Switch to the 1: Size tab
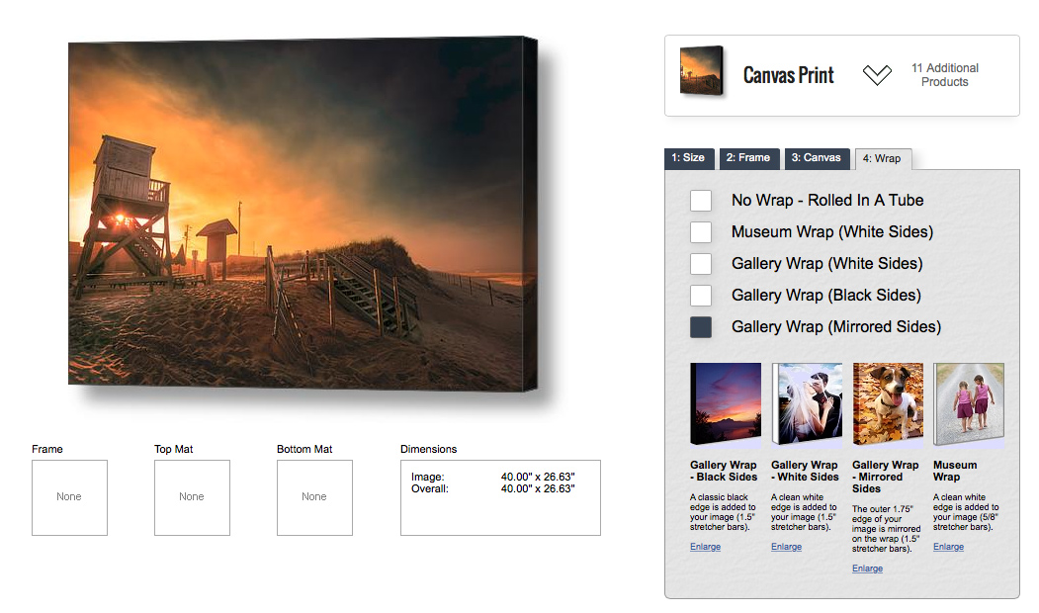Image resolution: width=1039 pixels, height=613 pixels. pyautogui.click(x=688, y=158)
